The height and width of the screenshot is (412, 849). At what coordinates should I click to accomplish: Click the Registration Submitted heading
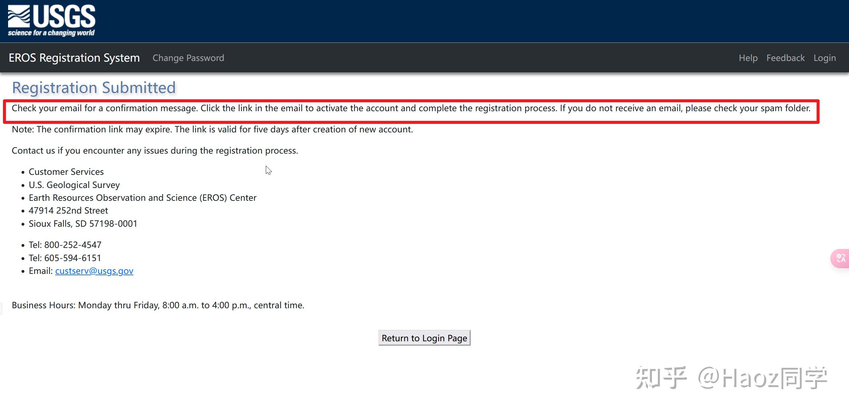point(94,88)
